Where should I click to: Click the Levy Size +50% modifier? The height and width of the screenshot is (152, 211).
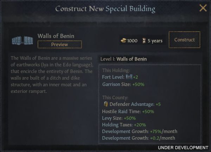[x=119, y=118]
